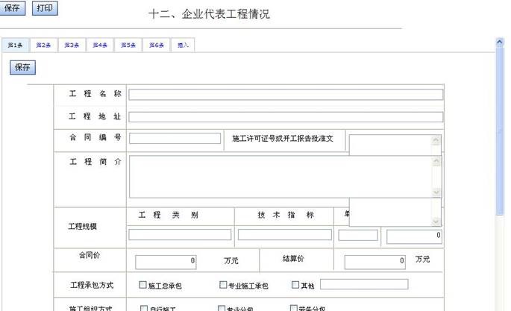Click the 结算价 amount field
Image resolution: width=511 pixels, height=311 pixels.
click(x=375, y=262)
